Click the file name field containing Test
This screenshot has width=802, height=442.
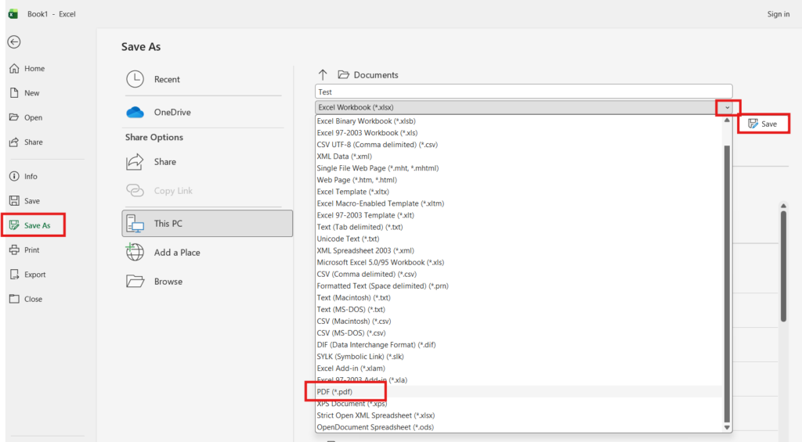pyautogui.click(x=522, y=92)
